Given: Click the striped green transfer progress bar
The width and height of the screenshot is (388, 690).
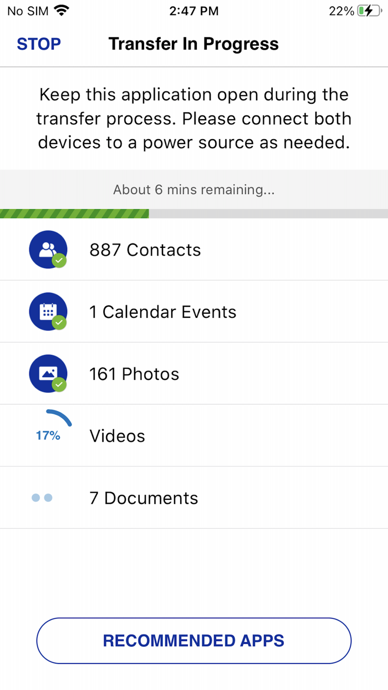Looking at the screenshot, I should [x=75, y=214].
